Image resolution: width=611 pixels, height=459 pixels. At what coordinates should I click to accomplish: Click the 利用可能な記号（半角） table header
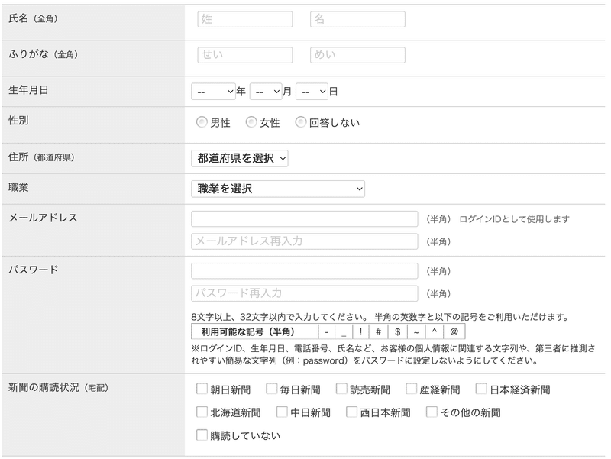click(x=255, y=332)
